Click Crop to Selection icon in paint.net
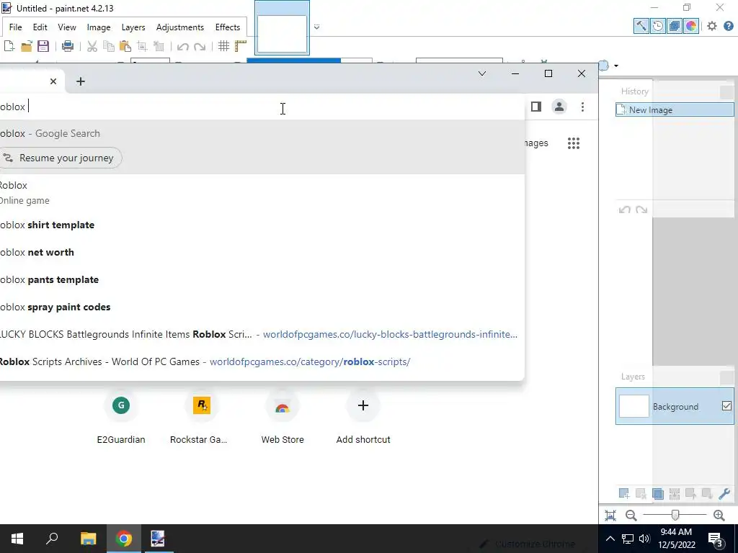The width and height of the screenshot is (738, 553). pos(142,45)
